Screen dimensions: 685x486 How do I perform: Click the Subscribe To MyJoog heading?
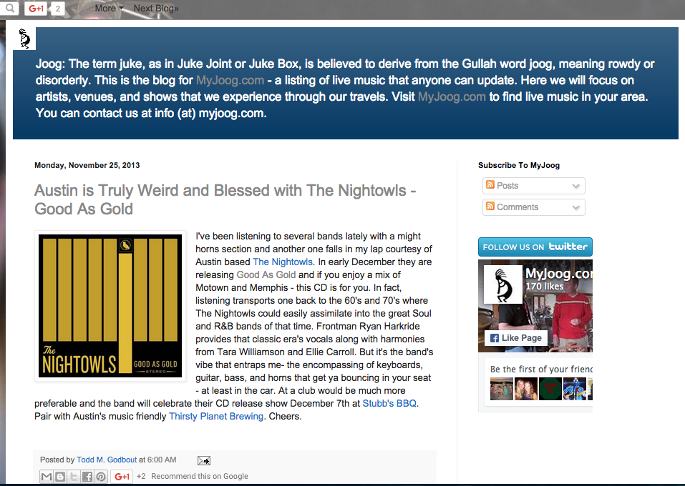point(519,165)
